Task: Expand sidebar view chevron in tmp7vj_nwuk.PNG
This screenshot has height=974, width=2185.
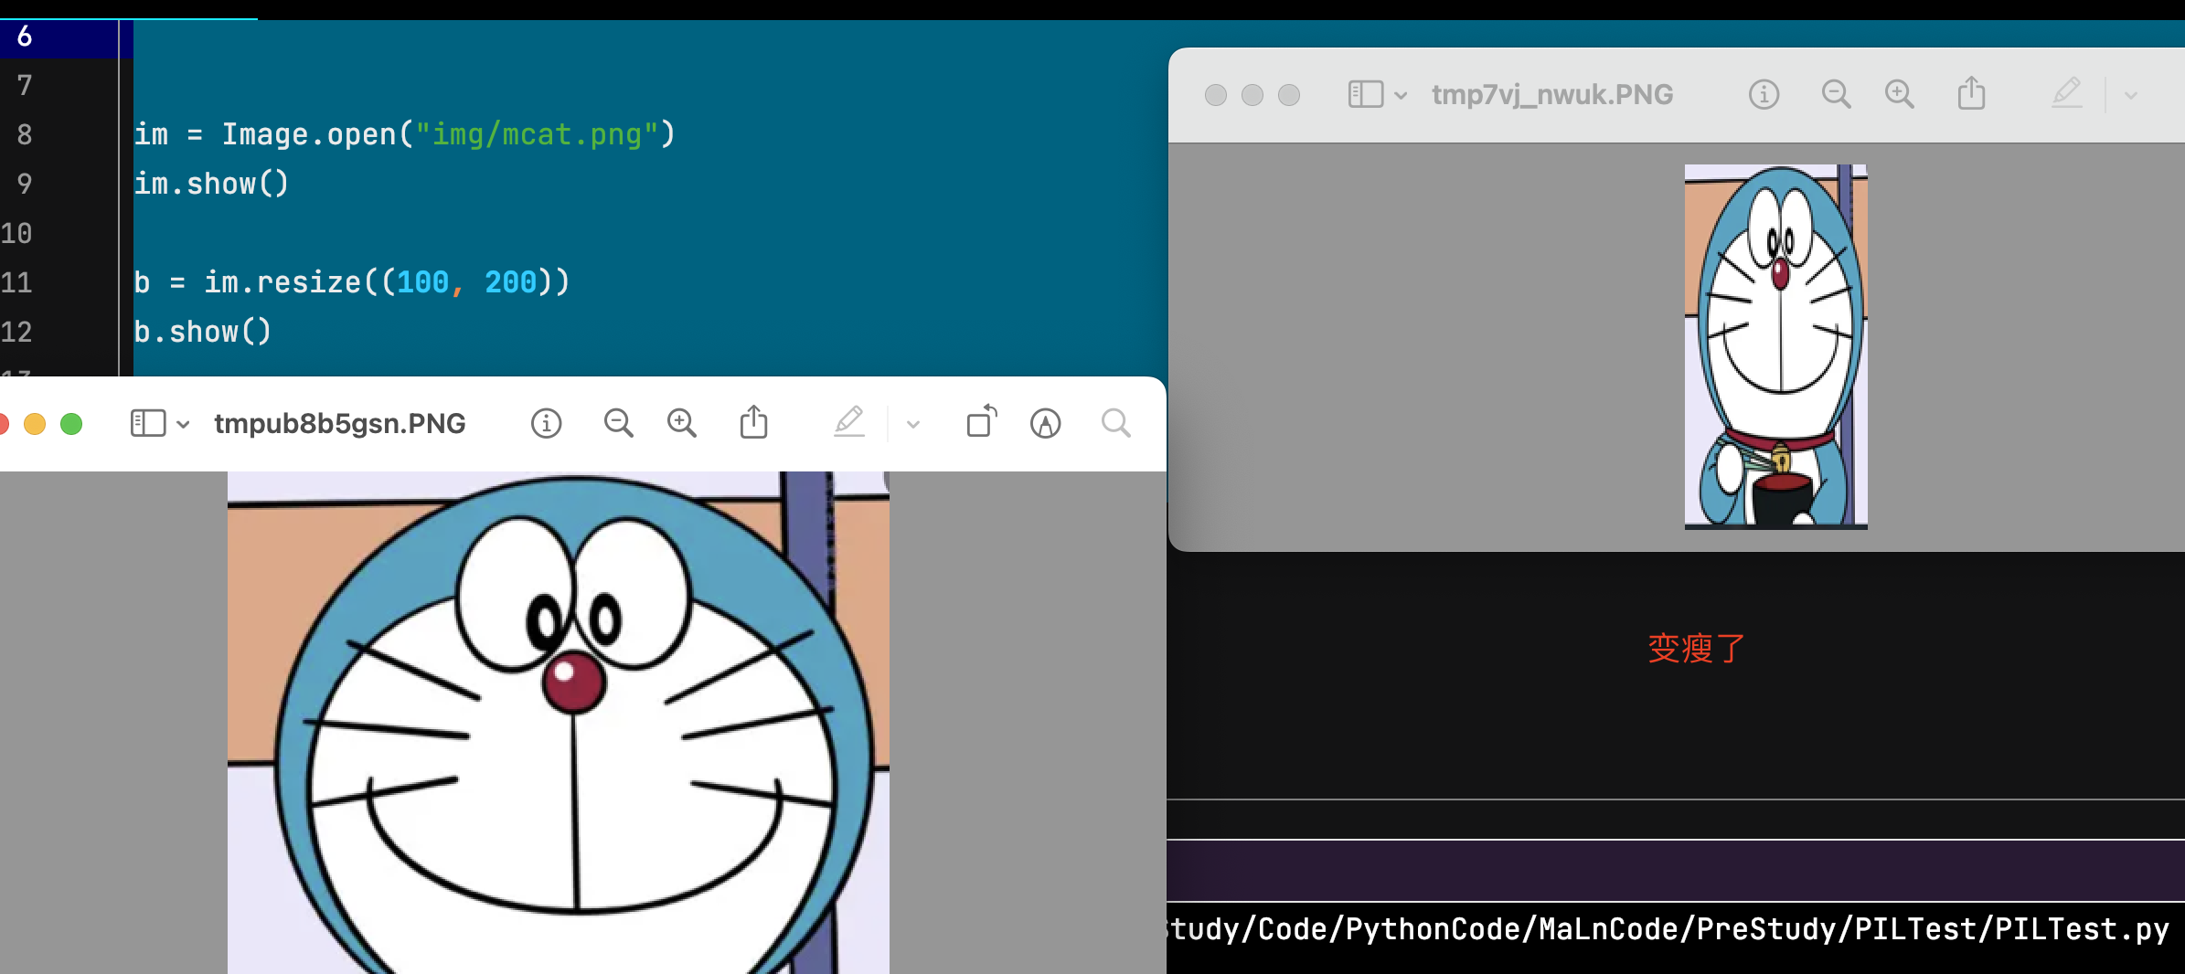Action: click(1401, 95)
